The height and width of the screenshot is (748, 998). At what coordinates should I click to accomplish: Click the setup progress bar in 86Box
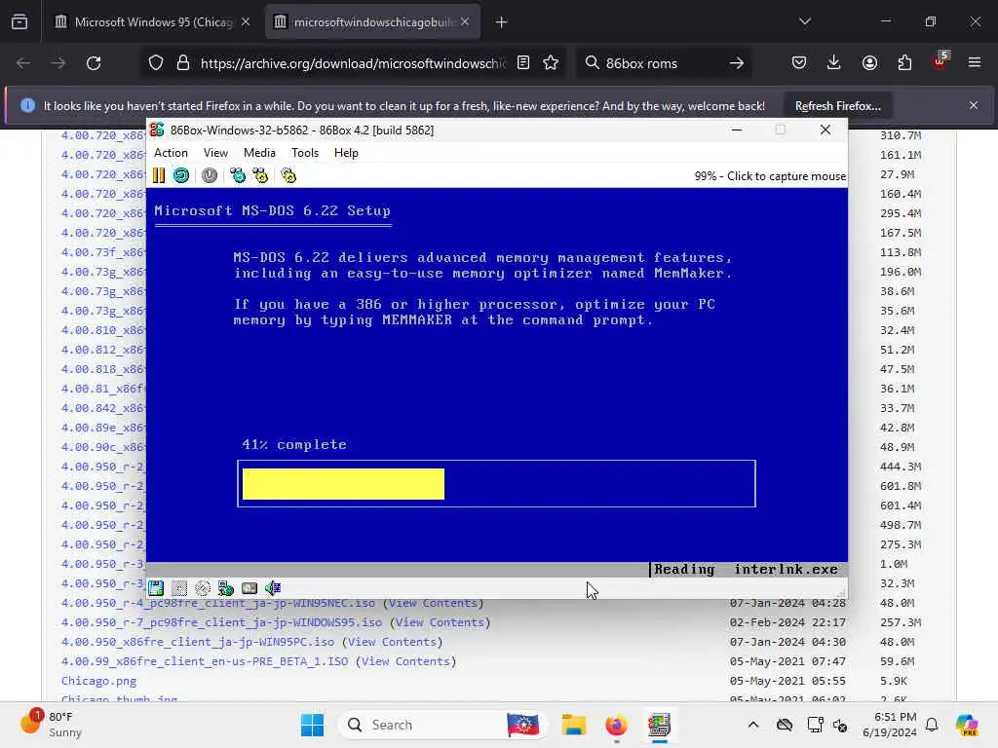pos(496,483)
